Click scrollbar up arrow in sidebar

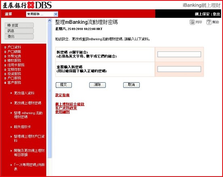[x=50, y=21]
